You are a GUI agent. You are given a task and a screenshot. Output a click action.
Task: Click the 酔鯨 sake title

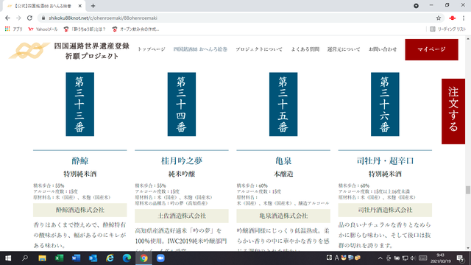80,160
